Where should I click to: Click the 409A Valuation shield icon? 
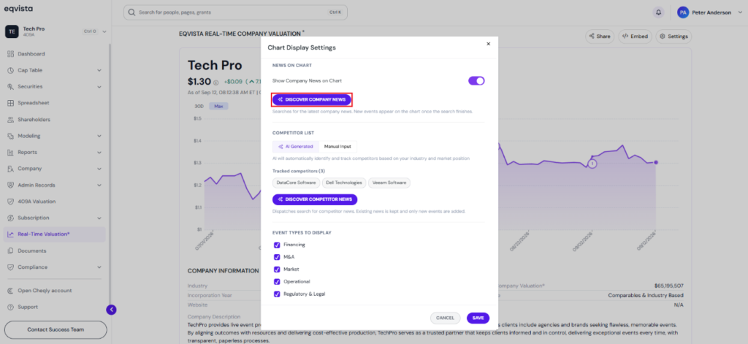click(10, 202)
